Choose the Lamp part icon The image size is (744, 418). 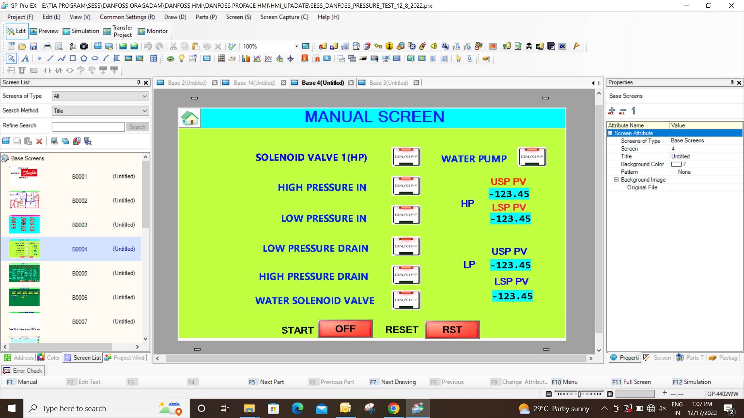click(181, 58)
